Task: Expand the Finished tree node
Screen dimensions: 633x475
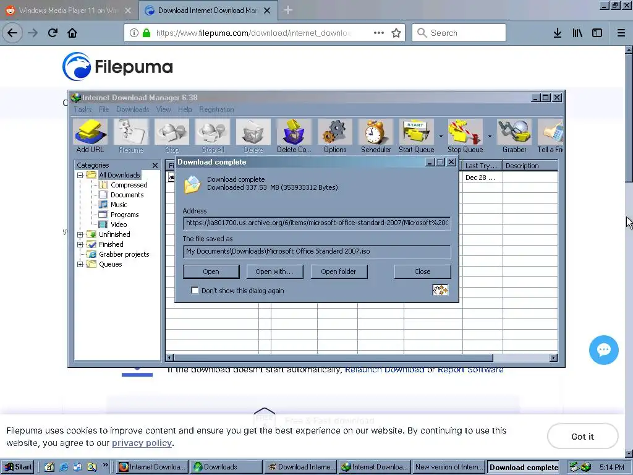Action: (x=80, y=244)
